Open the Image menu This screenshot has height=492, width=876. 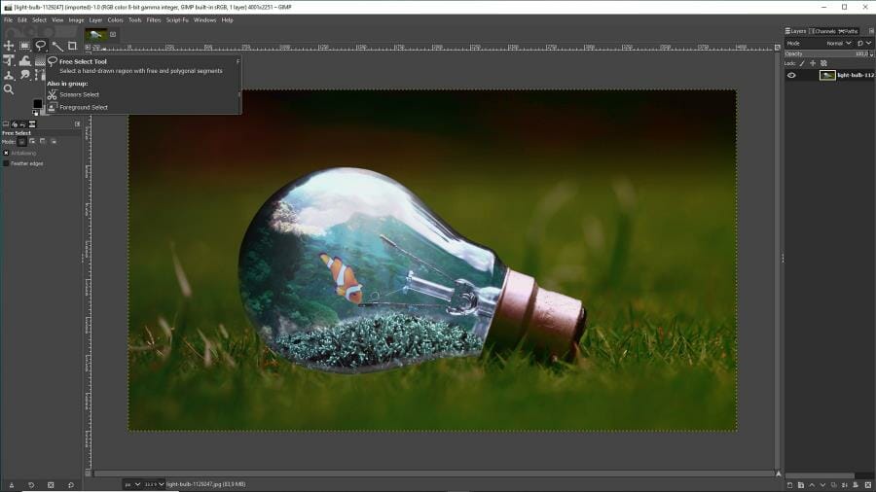[76, 20]
